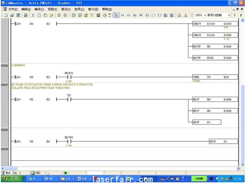The image size is (245, 184).
Task: Click the Paste clipboard icon
Action: tap(46, 15)
